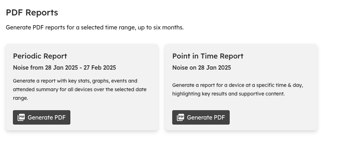Click empty area of the Periodic Report card

pos(115,117)
